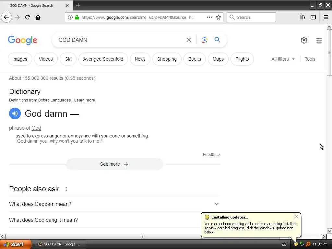Image resolution: width=332 pixels, height=249 pixels.
Task: Filter results by Girl chip
Action: point(68,59)
